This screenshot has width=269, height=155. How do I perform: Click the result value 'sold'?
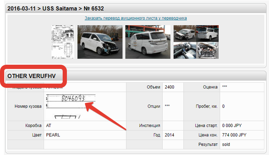click(x=226, y=144)
